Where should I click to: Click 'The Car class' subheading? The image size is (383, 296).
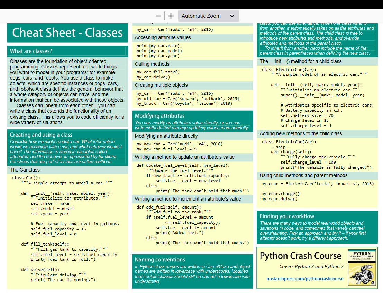click(25, 170)
